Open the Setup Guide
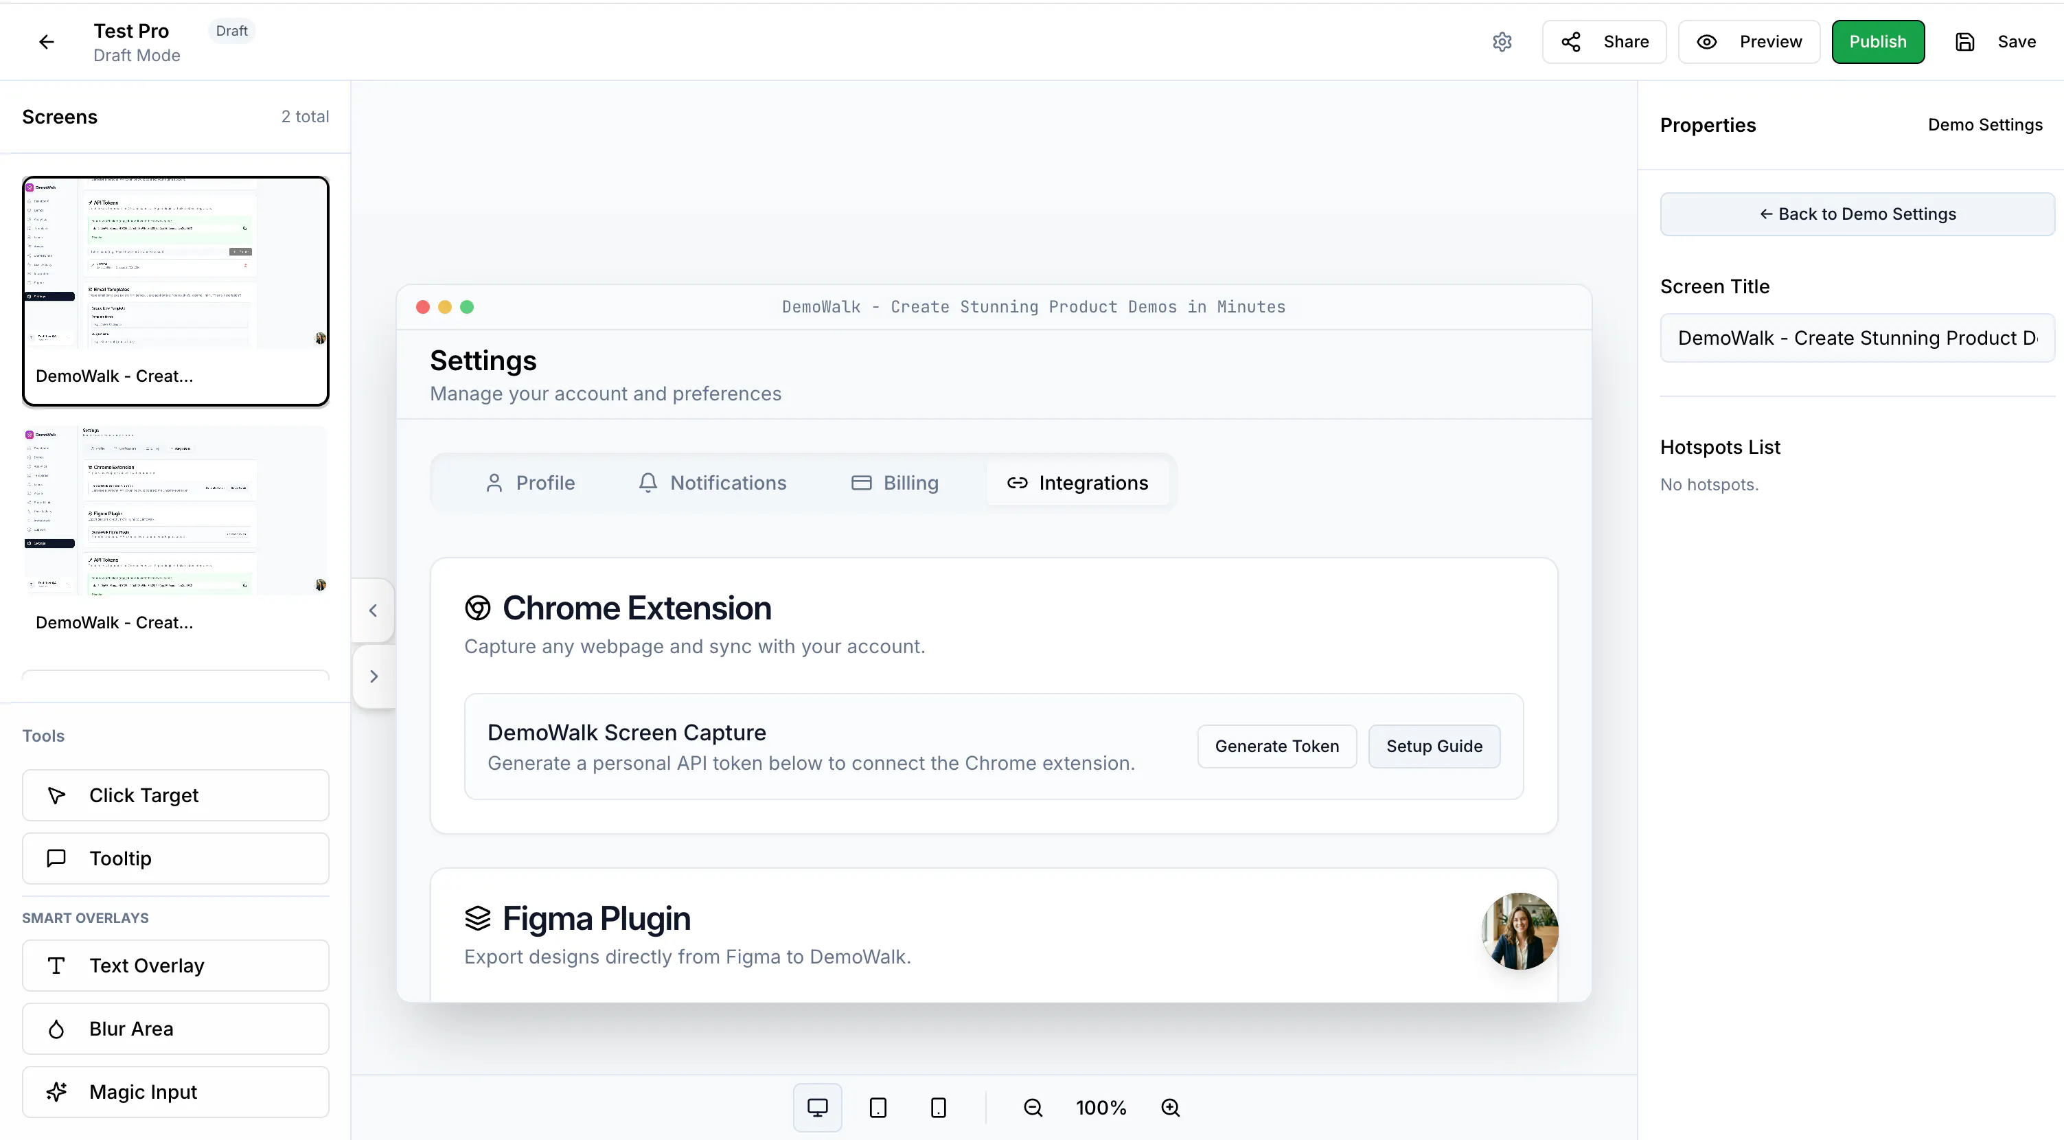The width and height of the screenshot is (2064, 1140). 1434,746
